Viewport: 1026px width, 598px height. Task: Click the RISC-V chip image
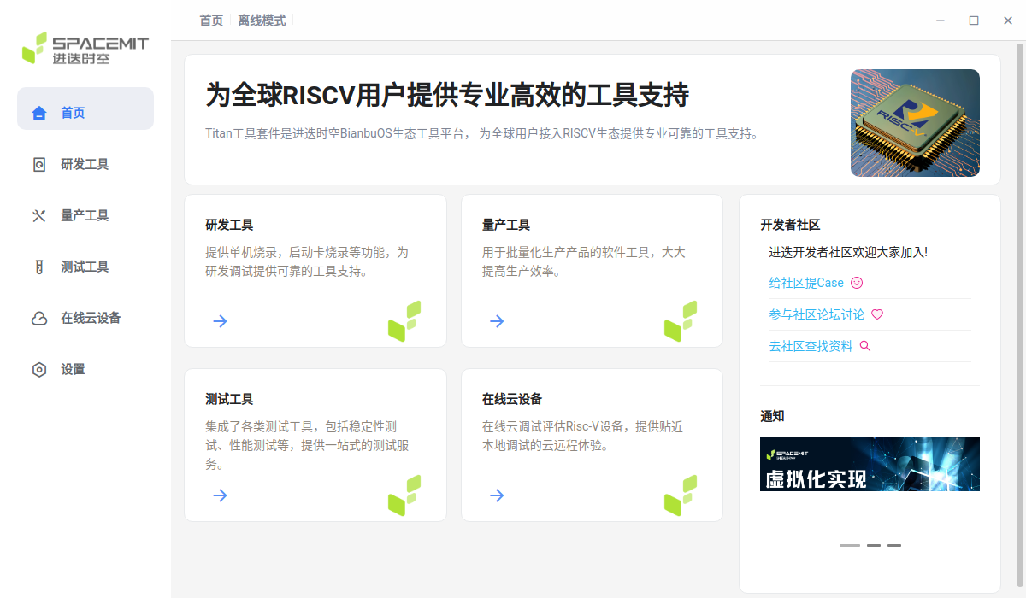pos(915,123)
